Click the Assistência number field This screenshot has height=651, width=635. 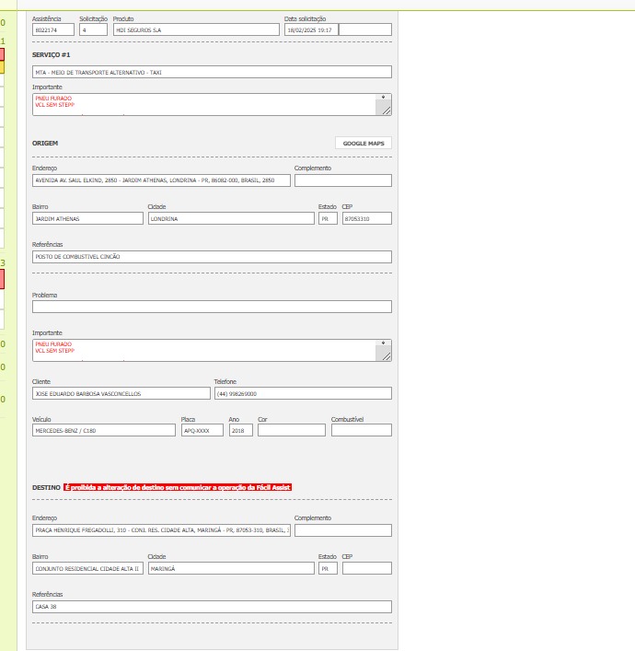(52, 29)
